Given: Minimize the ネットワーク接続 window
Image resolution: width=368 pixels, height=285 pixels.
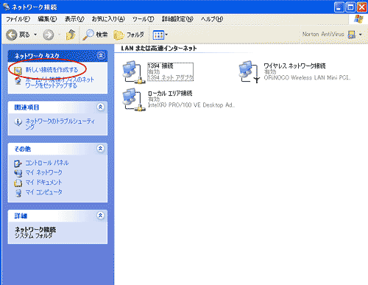Looking at the screenshot, I should 339,7.
